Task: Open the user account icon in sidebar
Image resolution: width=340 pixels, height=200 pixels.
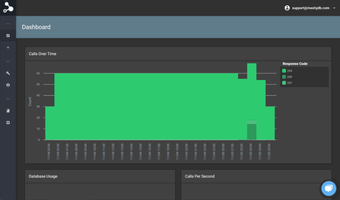Action: pyautogui.click(x=8, y=85)
